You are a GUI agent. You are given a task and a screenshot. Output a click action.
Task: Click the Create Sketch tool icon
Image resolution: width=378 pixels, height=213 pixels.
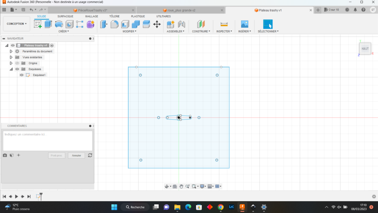coord(38,24)
